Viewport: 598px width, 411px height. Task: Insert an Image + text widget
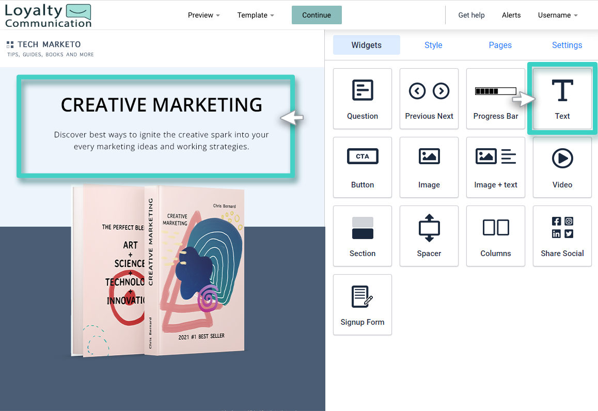(495, 167)
